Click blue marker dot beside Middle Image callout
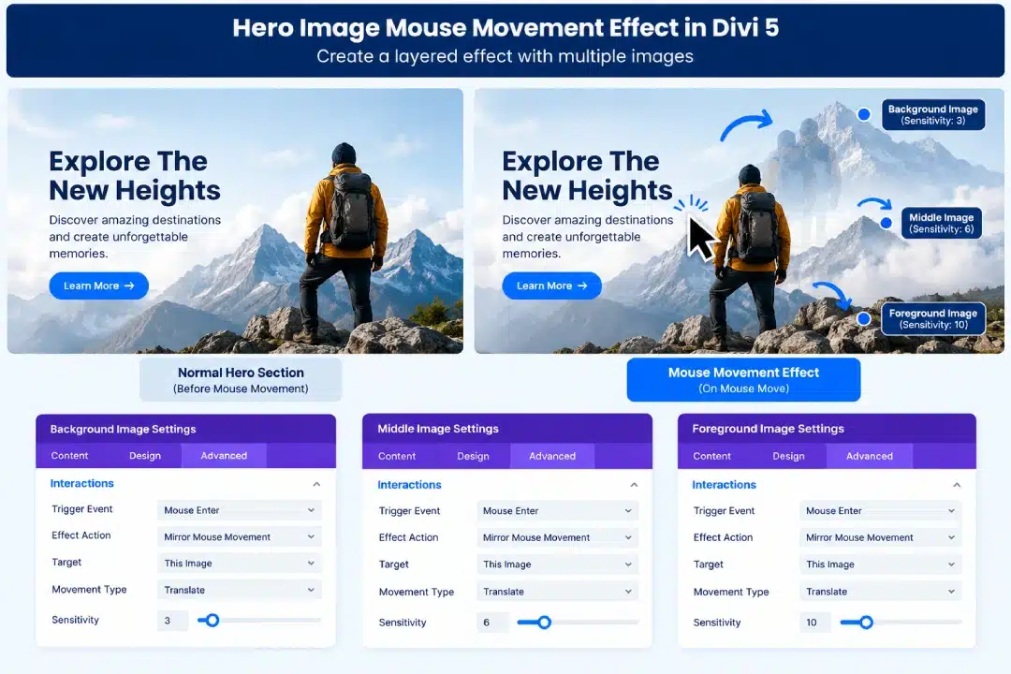Screen dimensions: 1011x674 pos(886,223)
